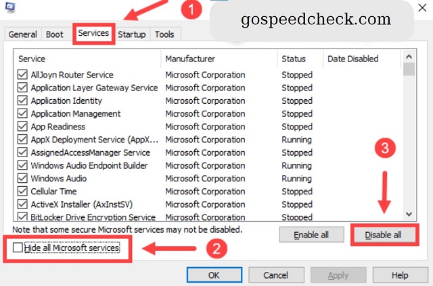This screenshot has height=286, width=433.
Task: Click Running status of AppX Deployment Service
Action: tap(296, 139)
